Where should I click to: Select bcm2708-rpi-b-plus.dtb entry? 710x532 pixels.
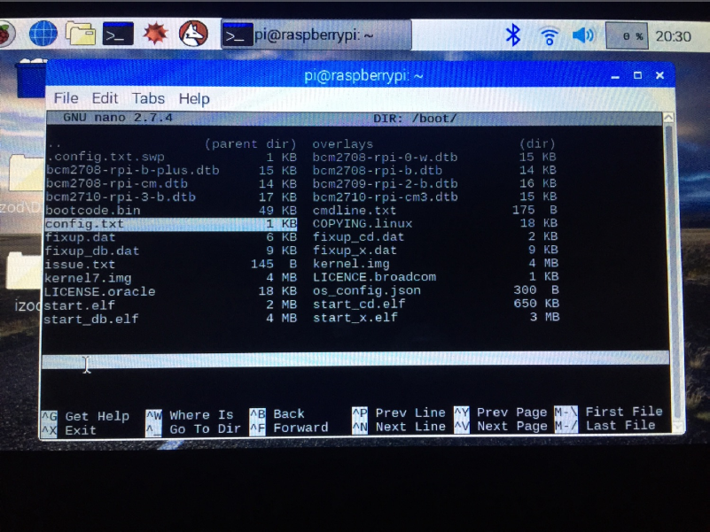tap(171, 170)
